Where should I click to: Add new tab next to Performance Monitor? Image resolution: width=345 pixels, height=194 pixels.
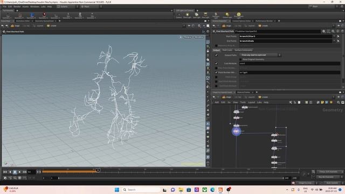pos(279,21)
